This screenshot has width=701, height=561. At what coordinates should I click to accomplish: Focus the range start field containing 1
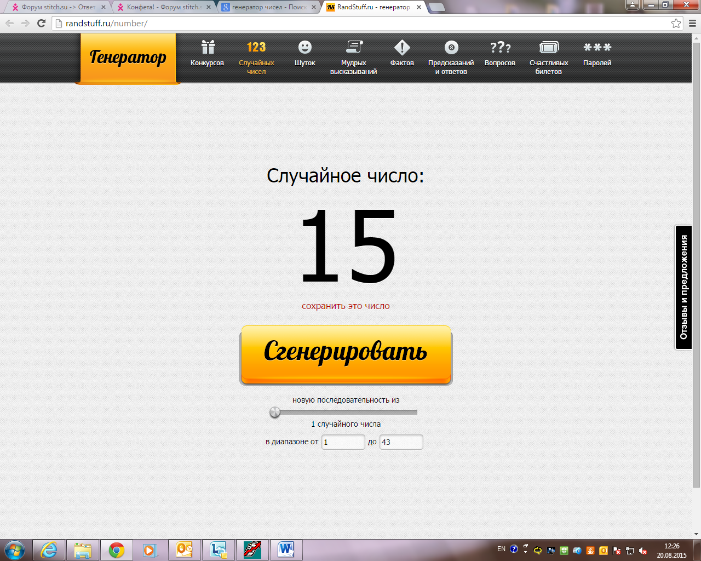coord(343,442)
